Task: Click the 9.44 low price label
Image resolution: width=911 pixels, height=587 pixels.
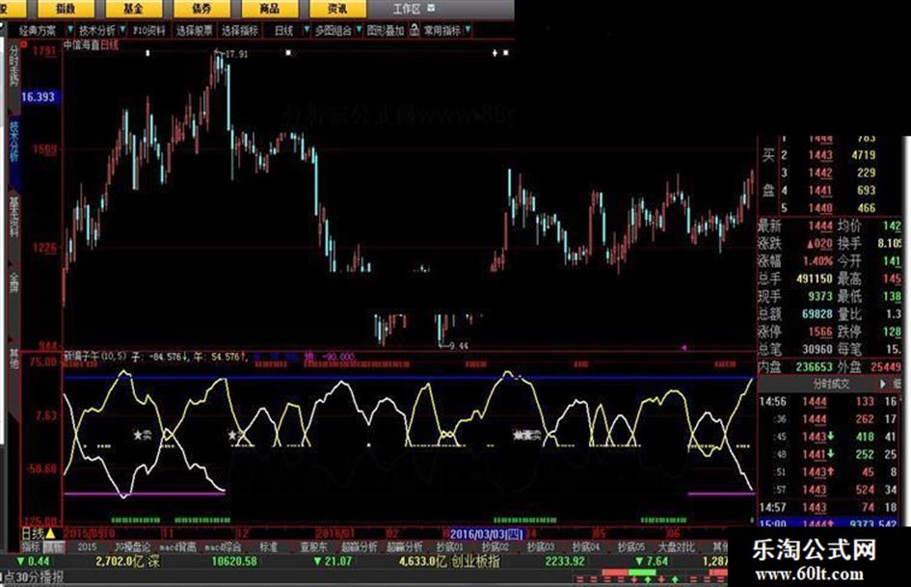Action: 459,346
